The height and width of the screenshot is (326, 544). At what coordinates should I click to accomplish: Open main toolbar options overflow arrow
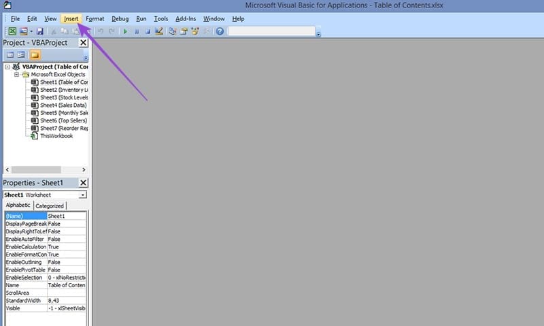(x=318, y=33)
